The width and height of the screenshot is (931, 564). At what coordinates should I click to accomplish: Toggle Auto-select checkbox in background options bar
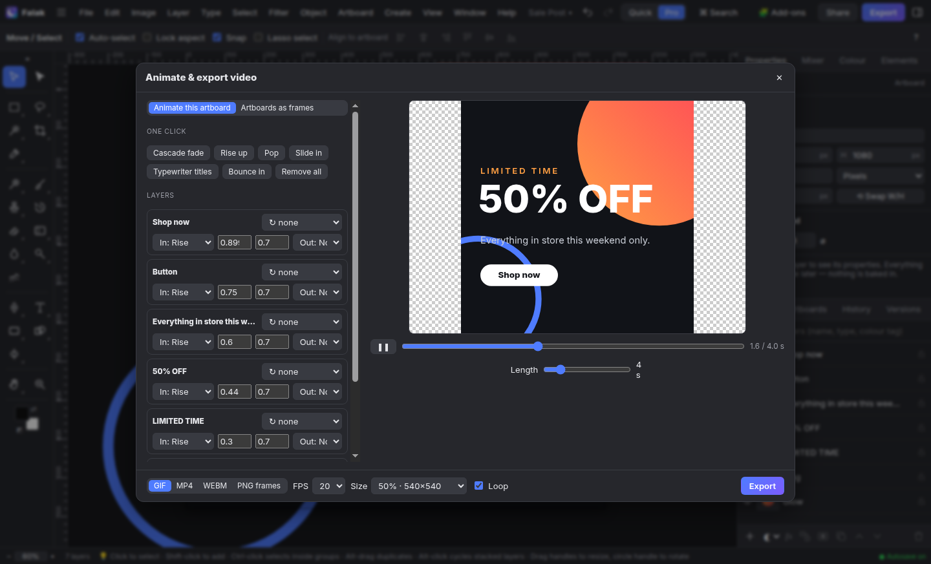[80, 37]
